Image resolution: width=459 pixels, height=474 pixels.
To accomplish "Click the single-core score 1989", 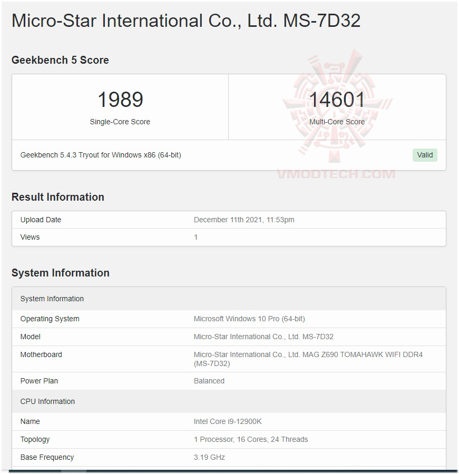I will click(x=120, y=100).
